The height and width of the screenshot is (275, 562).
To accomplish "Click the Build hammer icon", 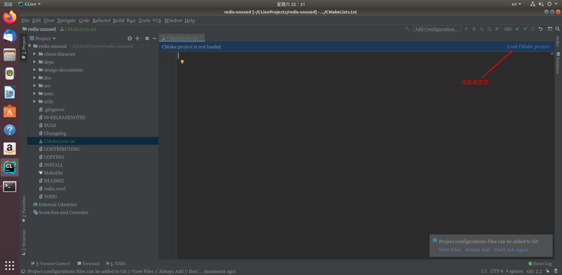I will [407, 29].
